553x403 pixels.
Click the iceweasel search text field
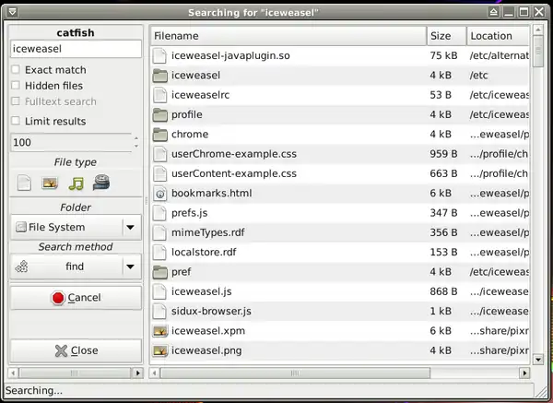[x=75, y=50]
